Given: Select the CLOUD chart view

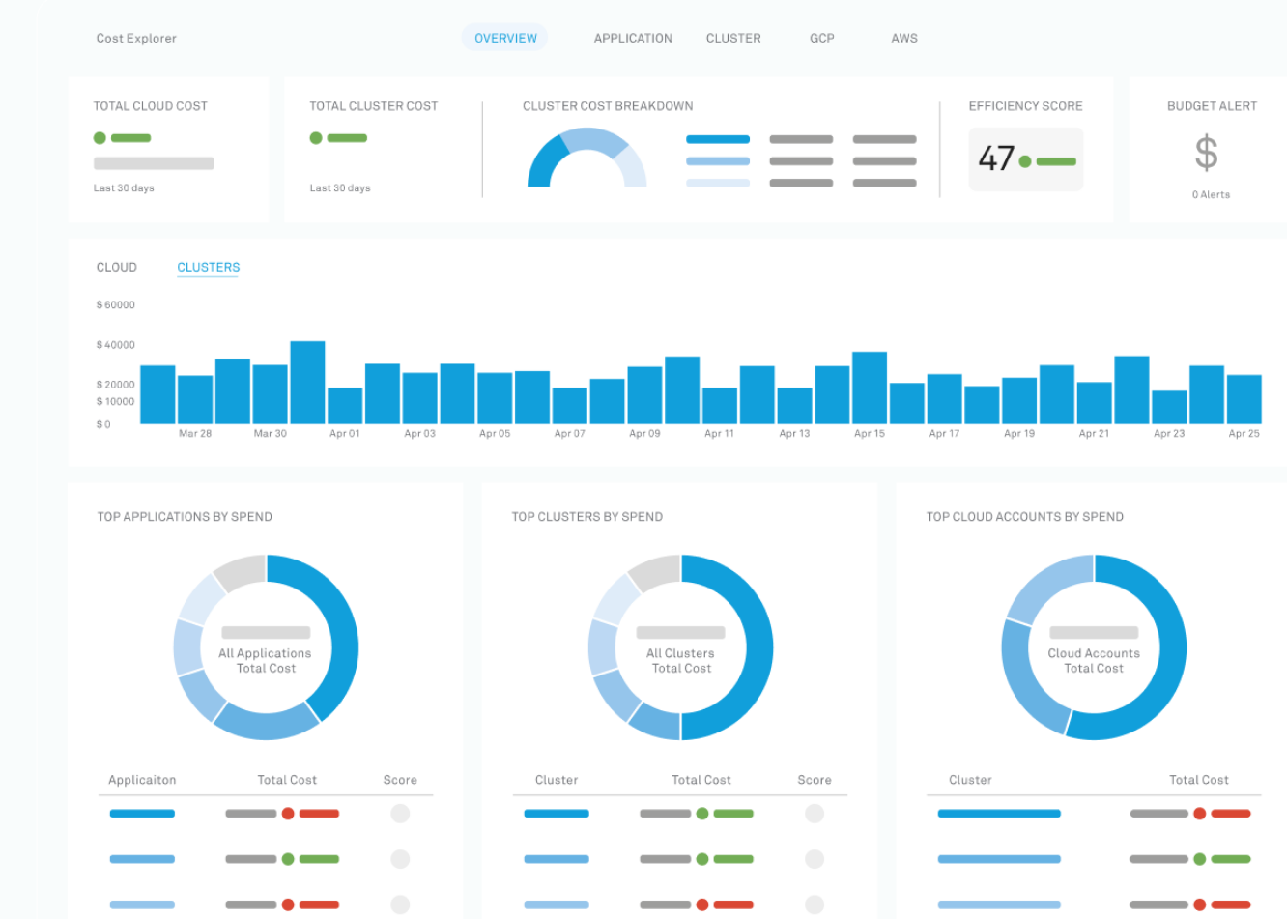Looking at the screenshot, I should tap(117, 267).
